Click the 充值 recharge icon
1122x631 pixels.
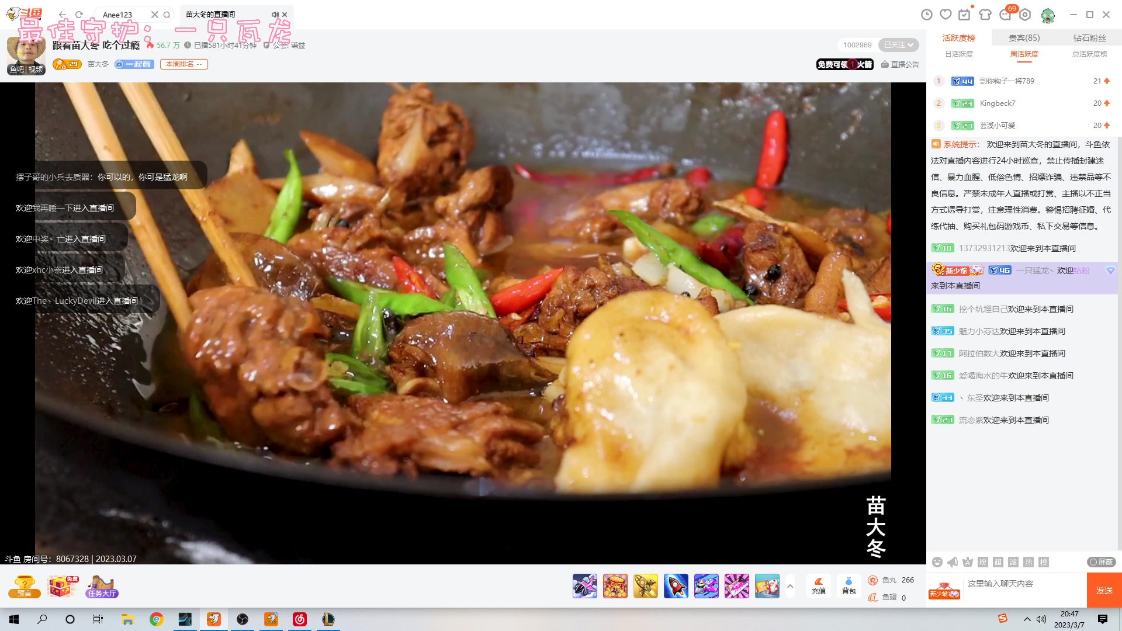819,585
